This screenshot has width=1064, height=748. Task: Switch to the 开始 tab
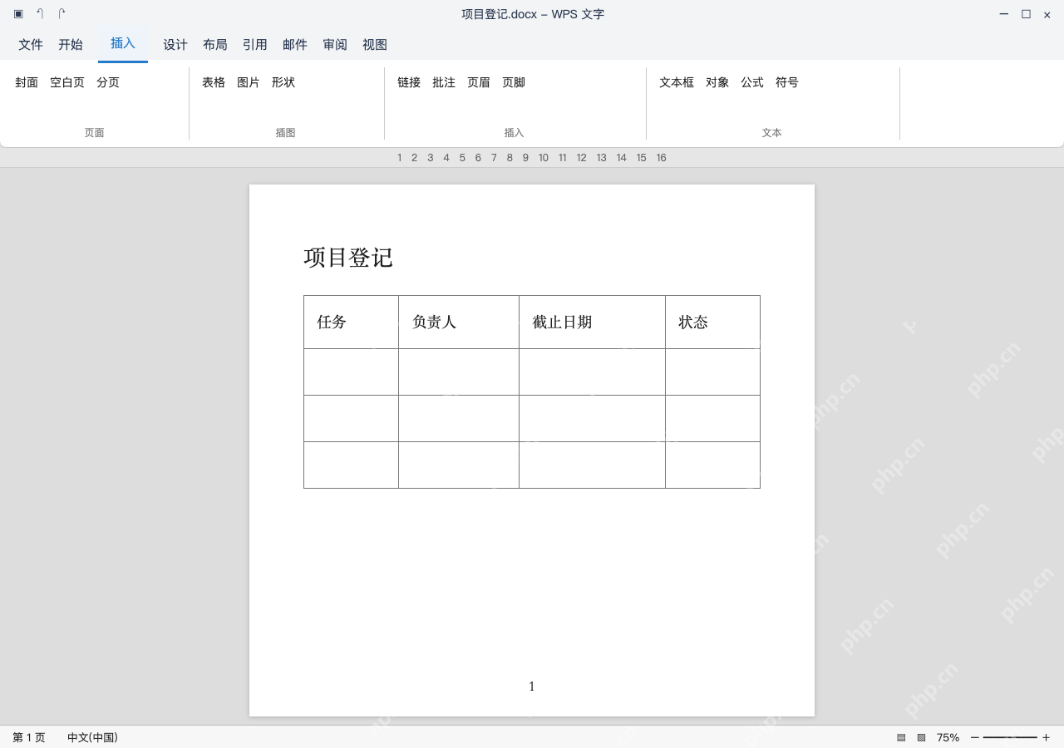click(71, 45)
